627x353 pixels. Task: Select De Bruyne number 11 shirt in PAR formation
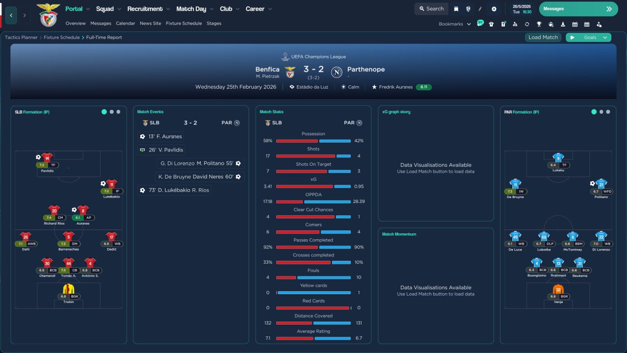pos(515,184)
